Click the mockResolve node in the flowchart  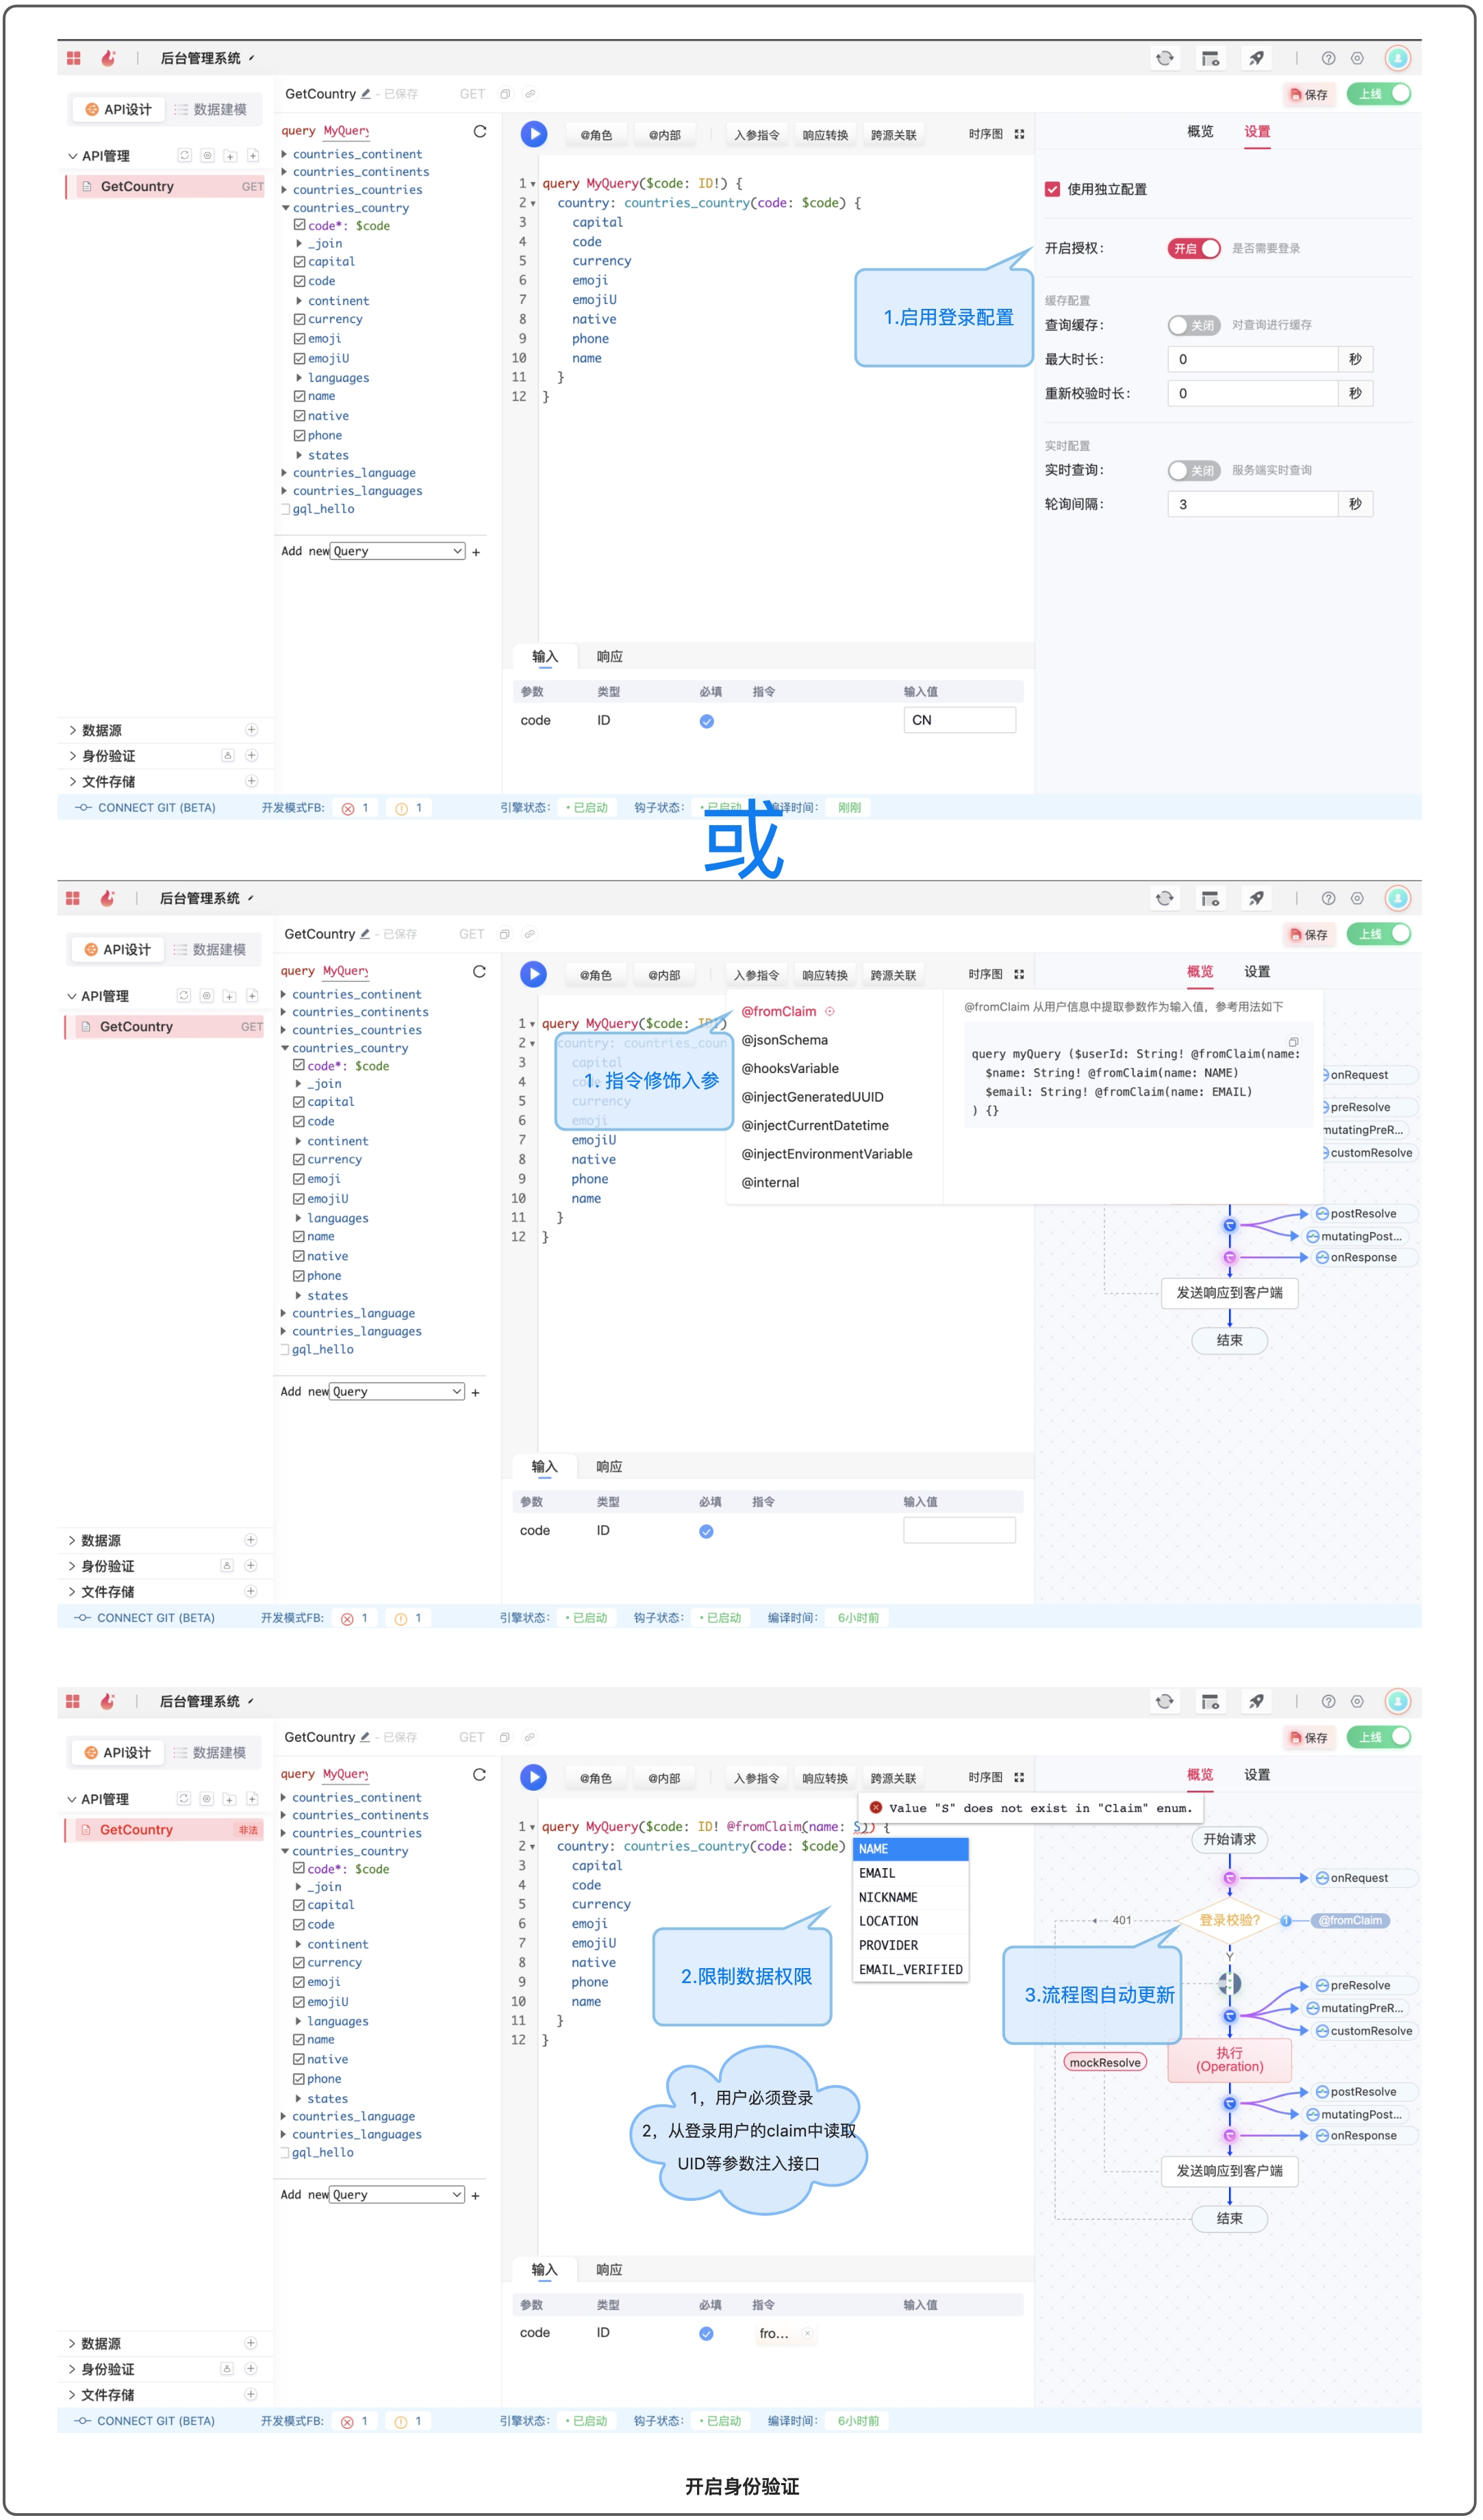point(1104,2062)
